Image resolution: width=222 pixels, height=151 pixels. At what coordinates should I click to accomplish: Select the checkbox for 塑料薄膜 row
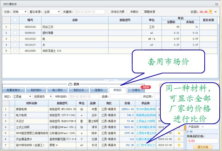pos(15,33)
